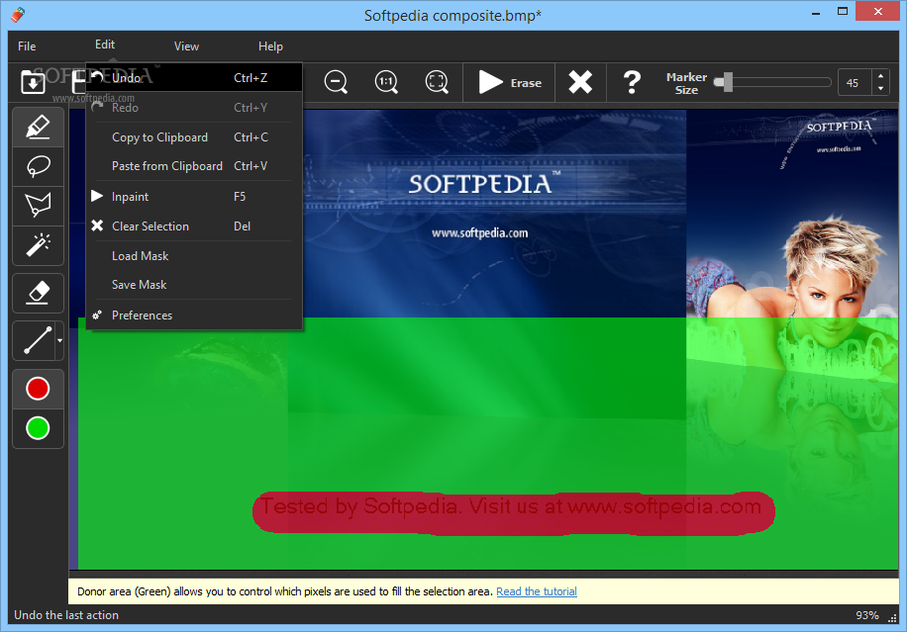Open Preferences from the Edit menu

pos(194,315)
